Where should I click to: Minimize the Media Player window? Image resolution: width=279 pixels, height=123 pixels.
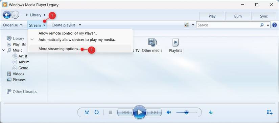pyautogui.click(x=242, y=5)
